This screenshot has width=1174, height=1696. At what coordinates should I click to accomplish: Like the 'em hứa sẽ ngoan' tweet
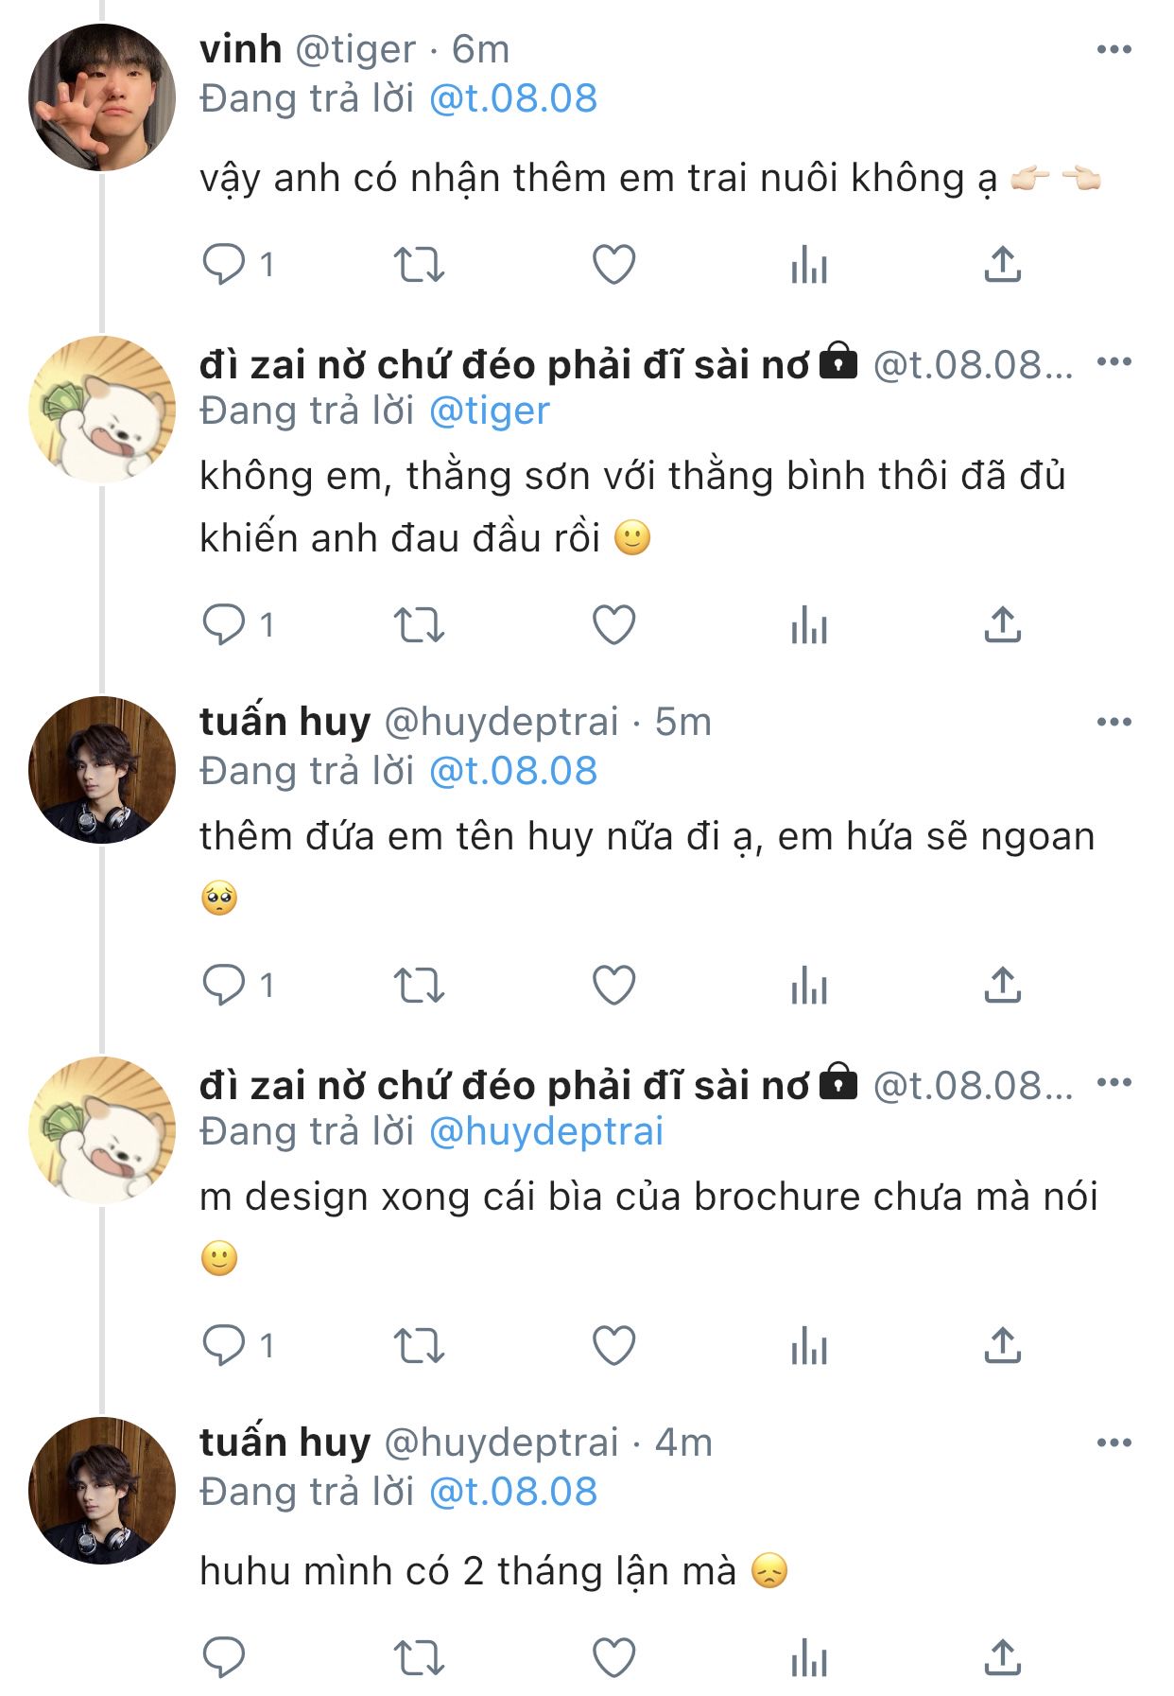[x=613, y=986]
